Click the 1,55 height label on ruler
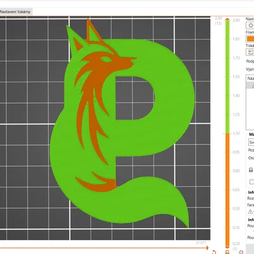The image size is (254, 254). (x=236, y=77)
